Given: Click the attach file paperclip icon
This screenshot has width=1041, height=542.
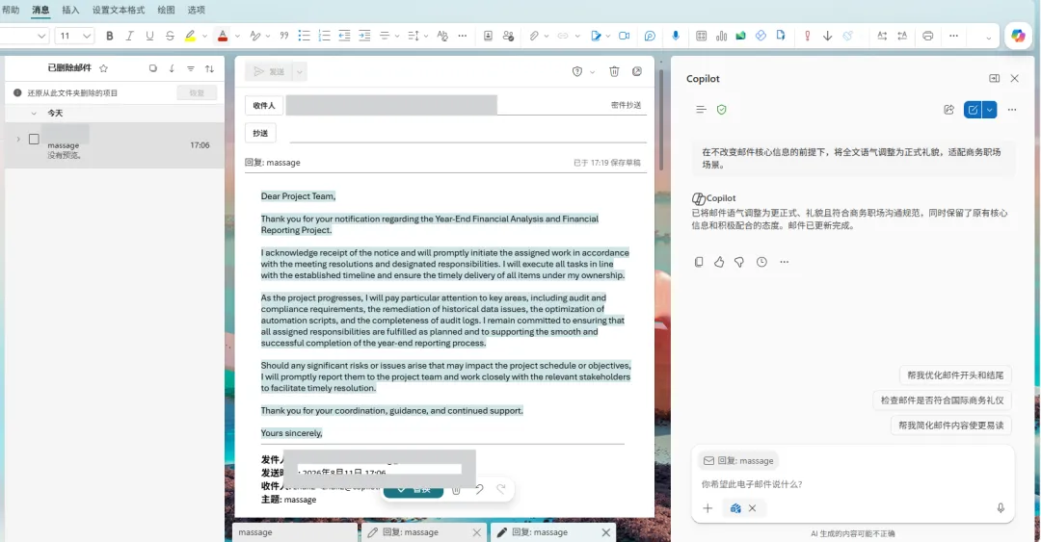Looking at the screenshot, I should [x=534, y=36].
